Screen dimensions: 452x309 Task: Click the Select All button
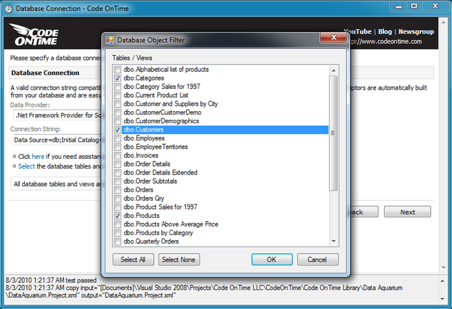click(133, 260)
